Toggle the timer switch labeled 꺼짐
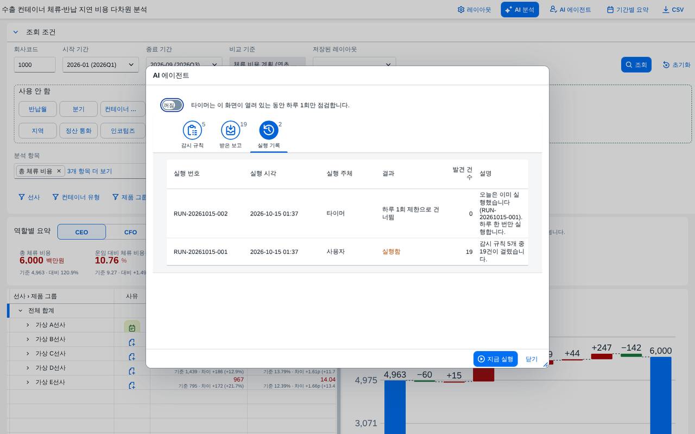This screenshot has width=695, height=434. [x=172, y=105]
